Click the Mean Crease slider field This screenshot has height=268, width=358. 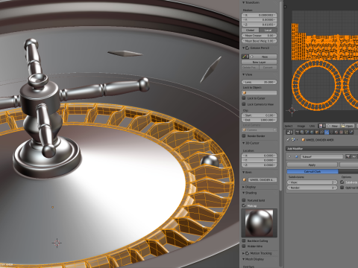[260, 36]
